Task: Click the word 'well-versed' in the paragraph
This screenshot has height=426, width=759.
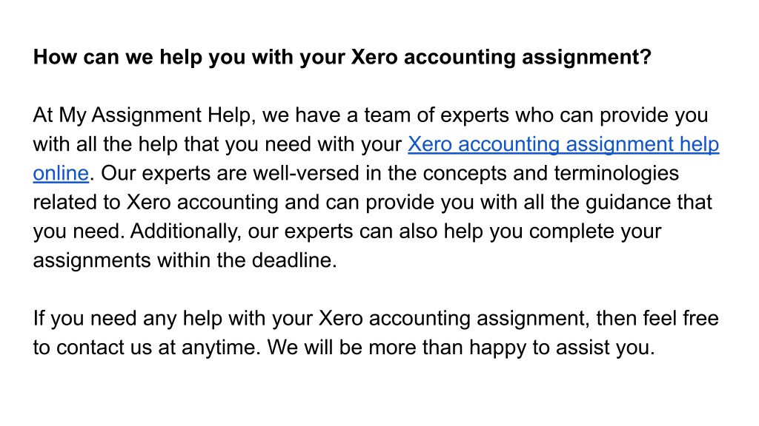Action: click(306, 173)
